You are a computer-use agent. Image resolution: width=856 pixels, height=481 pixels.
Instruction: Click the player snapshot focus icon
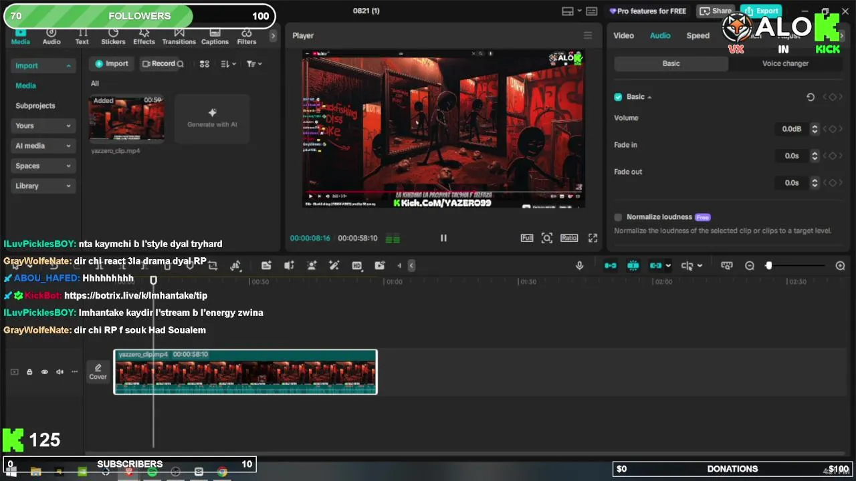pos(547,238)
